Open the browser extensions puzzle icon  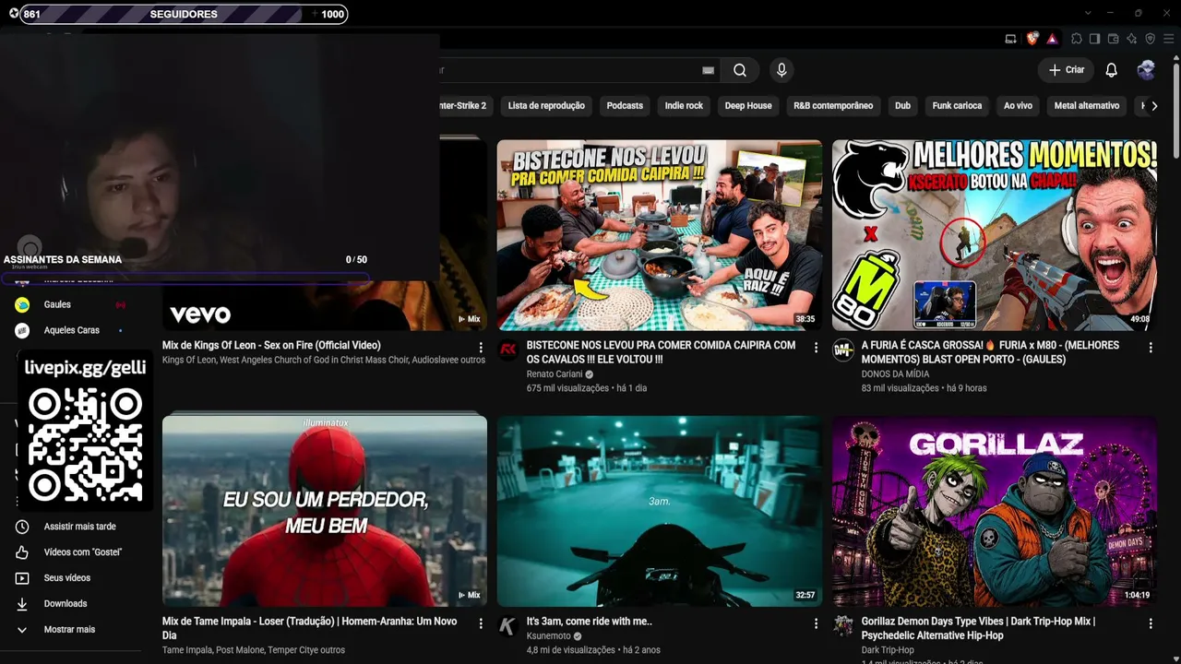(1077, 39)
